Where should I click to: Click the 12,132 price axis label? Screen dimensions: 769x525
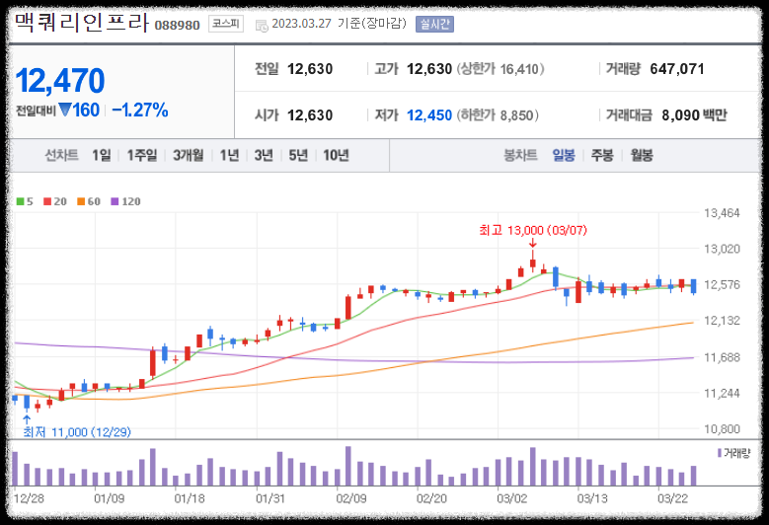(722, 321)
